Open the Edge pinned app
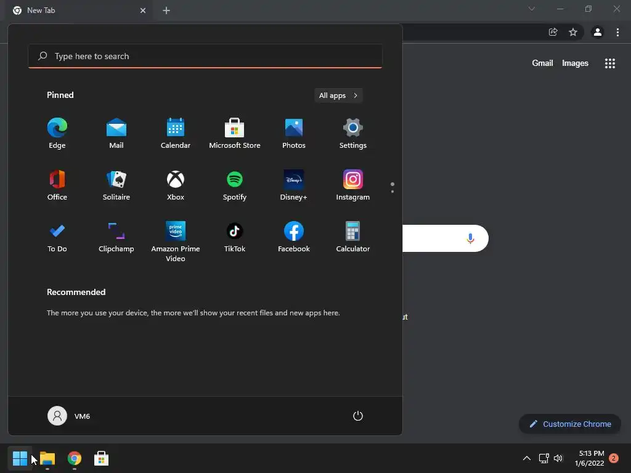Image resolution: width=631 pixels, height=473 pixels. pos(57,134)
